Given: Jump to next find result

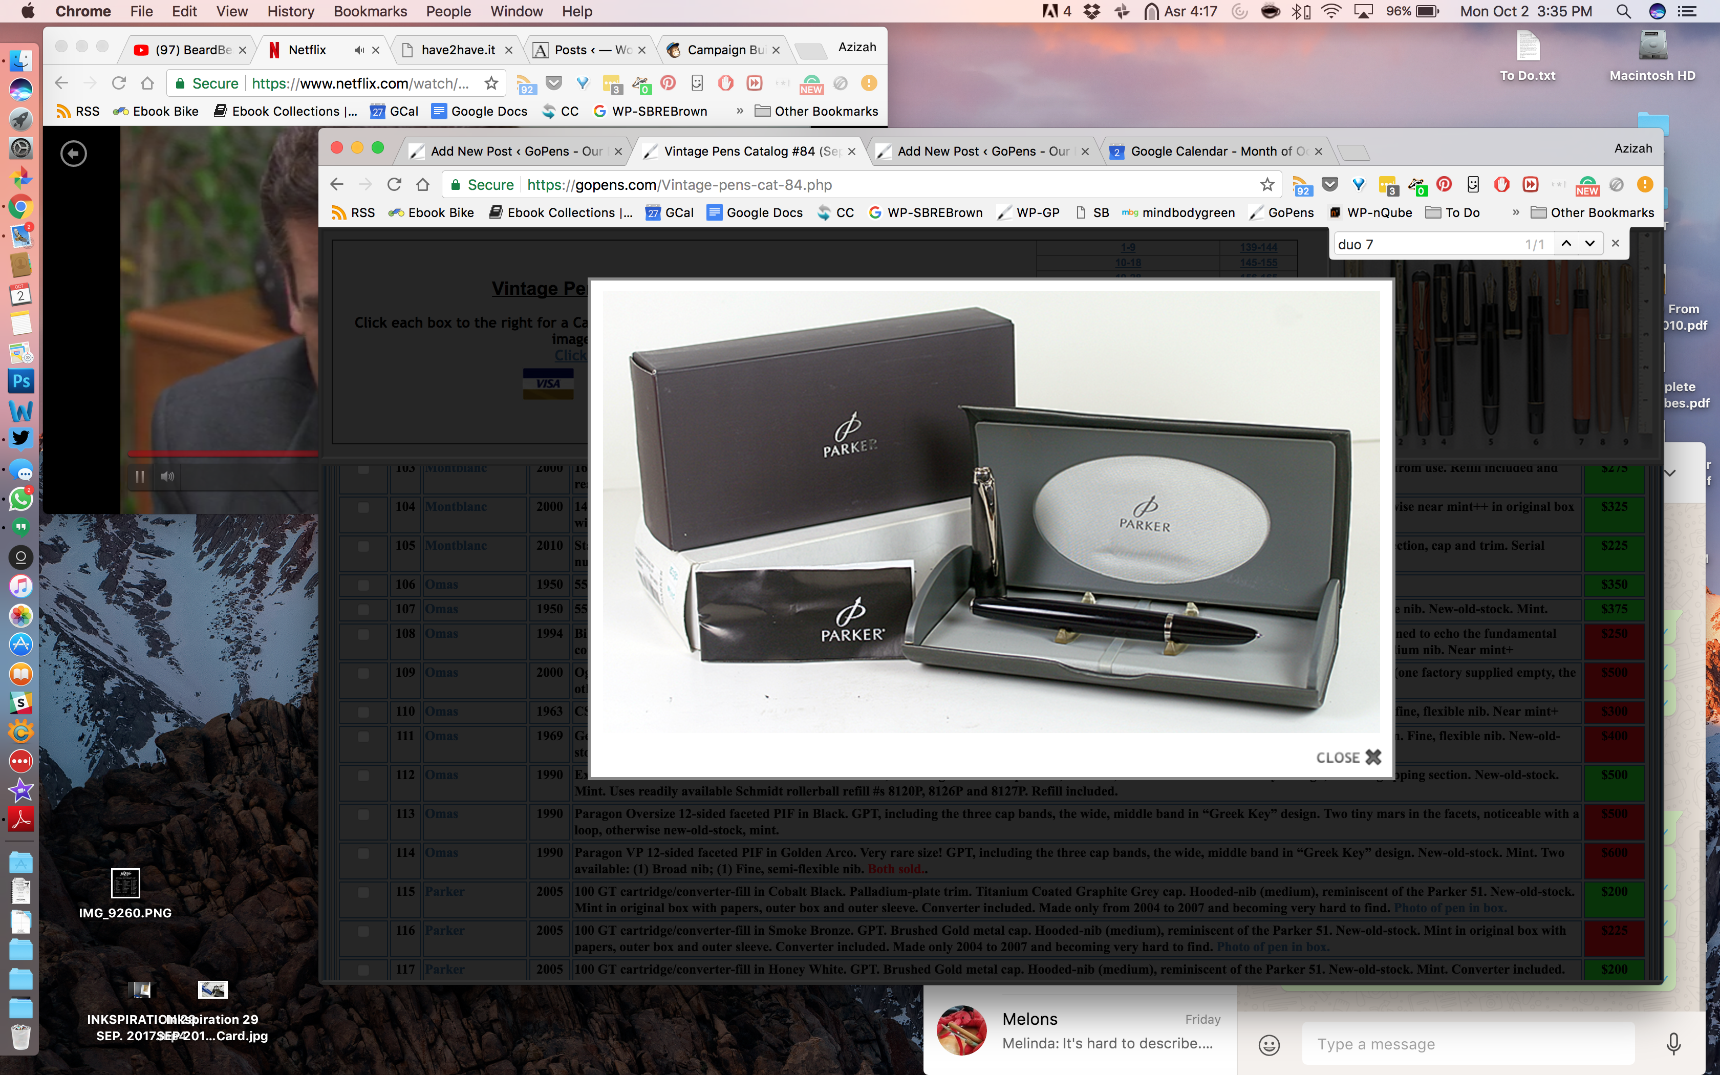Looking at the screenshot, I should 1590,243.
